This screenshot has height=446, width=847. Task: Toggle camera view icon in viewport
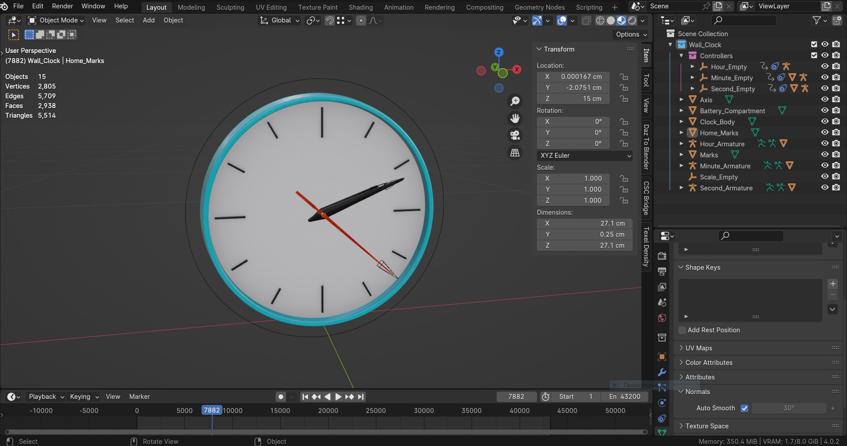(515, 135)
